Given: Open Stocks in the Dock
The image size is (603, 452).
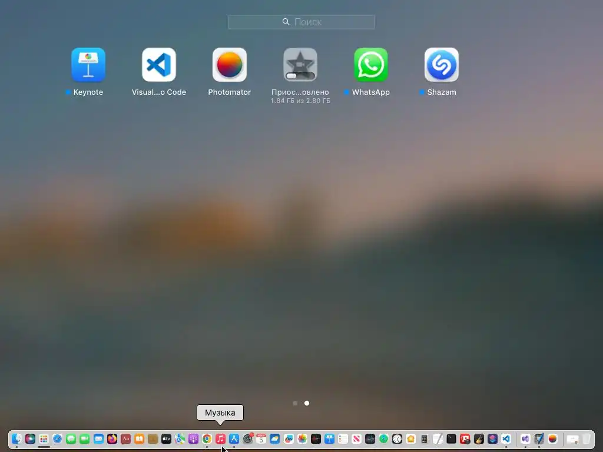Looking at the screenshot, I should coord(370,438).
